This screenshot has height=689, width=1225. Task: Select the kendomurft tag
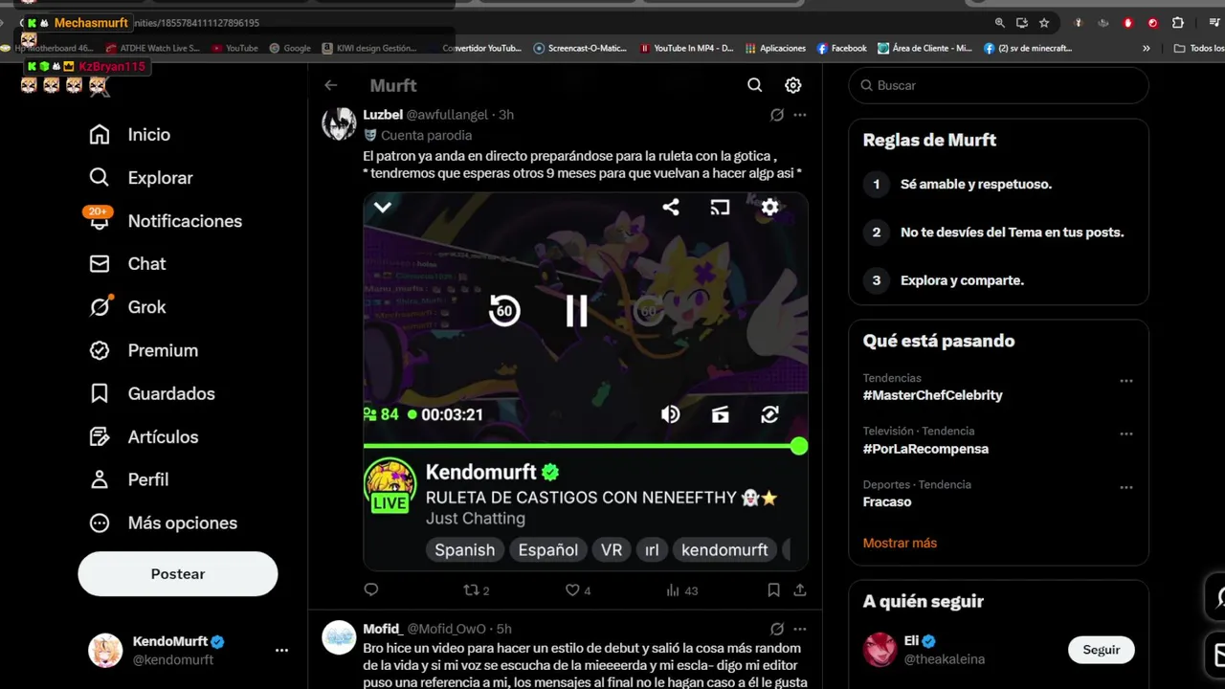tap(724, 549)
